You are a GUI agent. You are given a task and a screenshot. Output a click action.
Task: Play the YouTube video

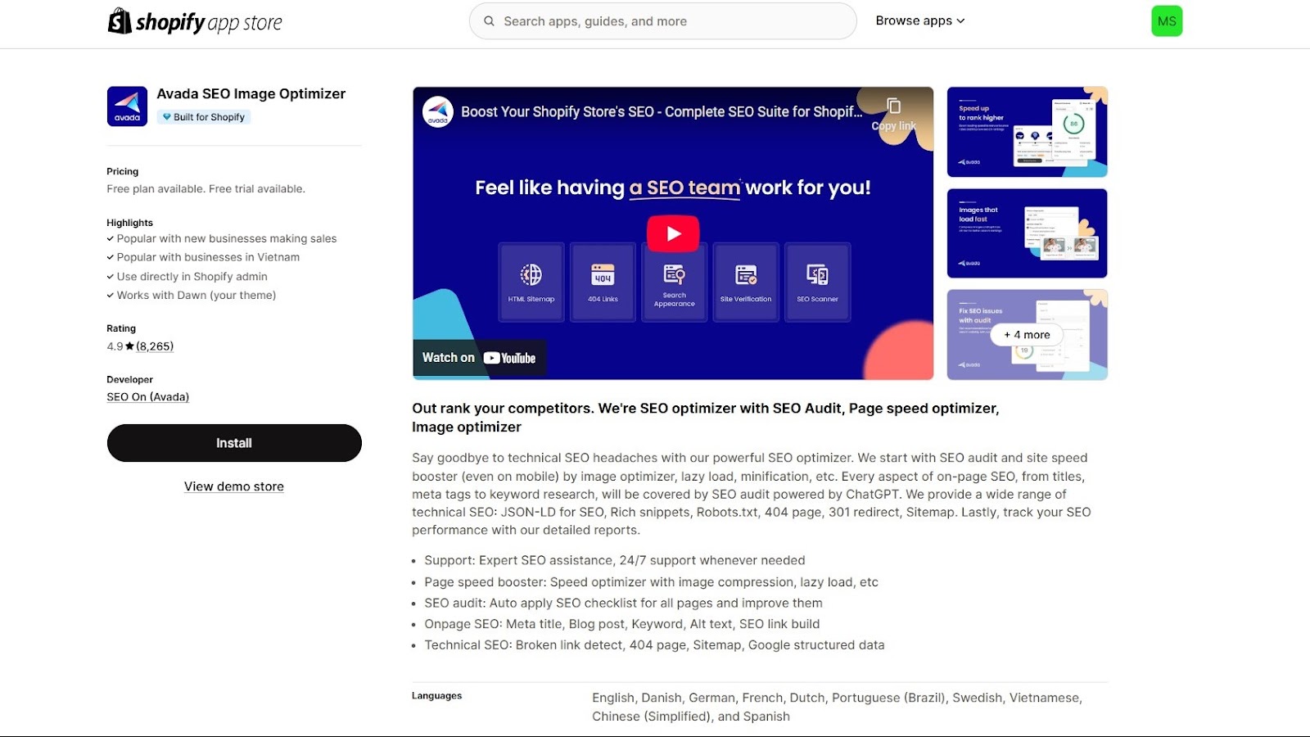pos(673,233)
